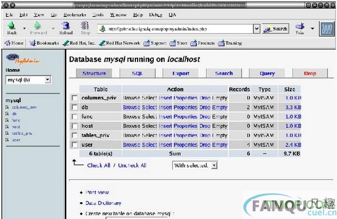Open the mysql (6) database dropdown
The height and width of the screenshot is (219, 337).
click(28, 80)
